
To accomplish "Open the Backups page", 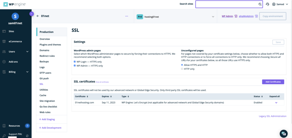I will click(44, 62).
